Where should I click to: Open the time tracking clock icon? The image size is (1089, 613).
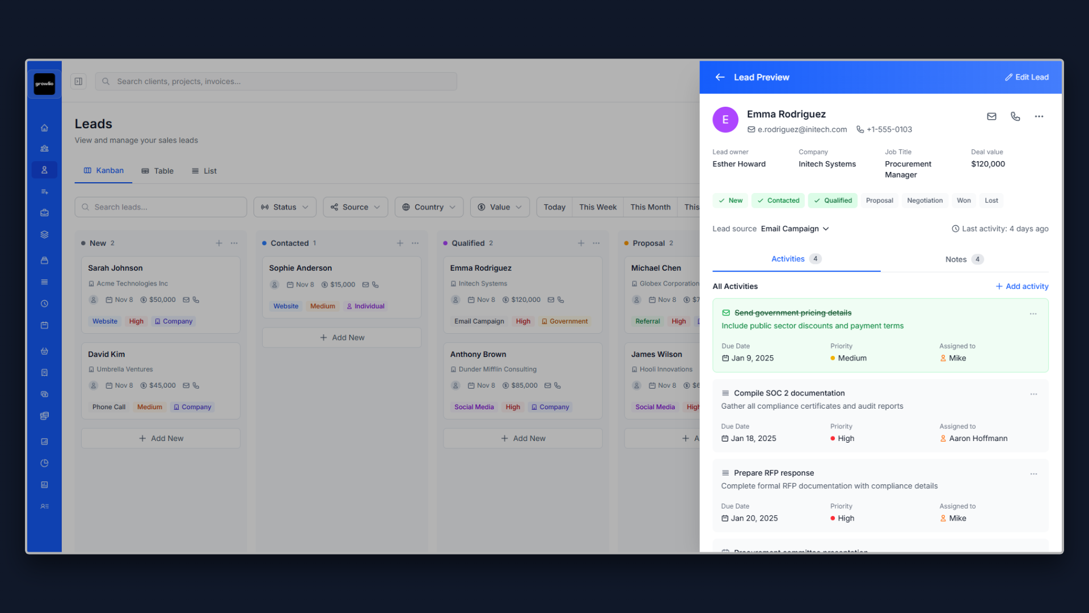click(x=44, y=303)
